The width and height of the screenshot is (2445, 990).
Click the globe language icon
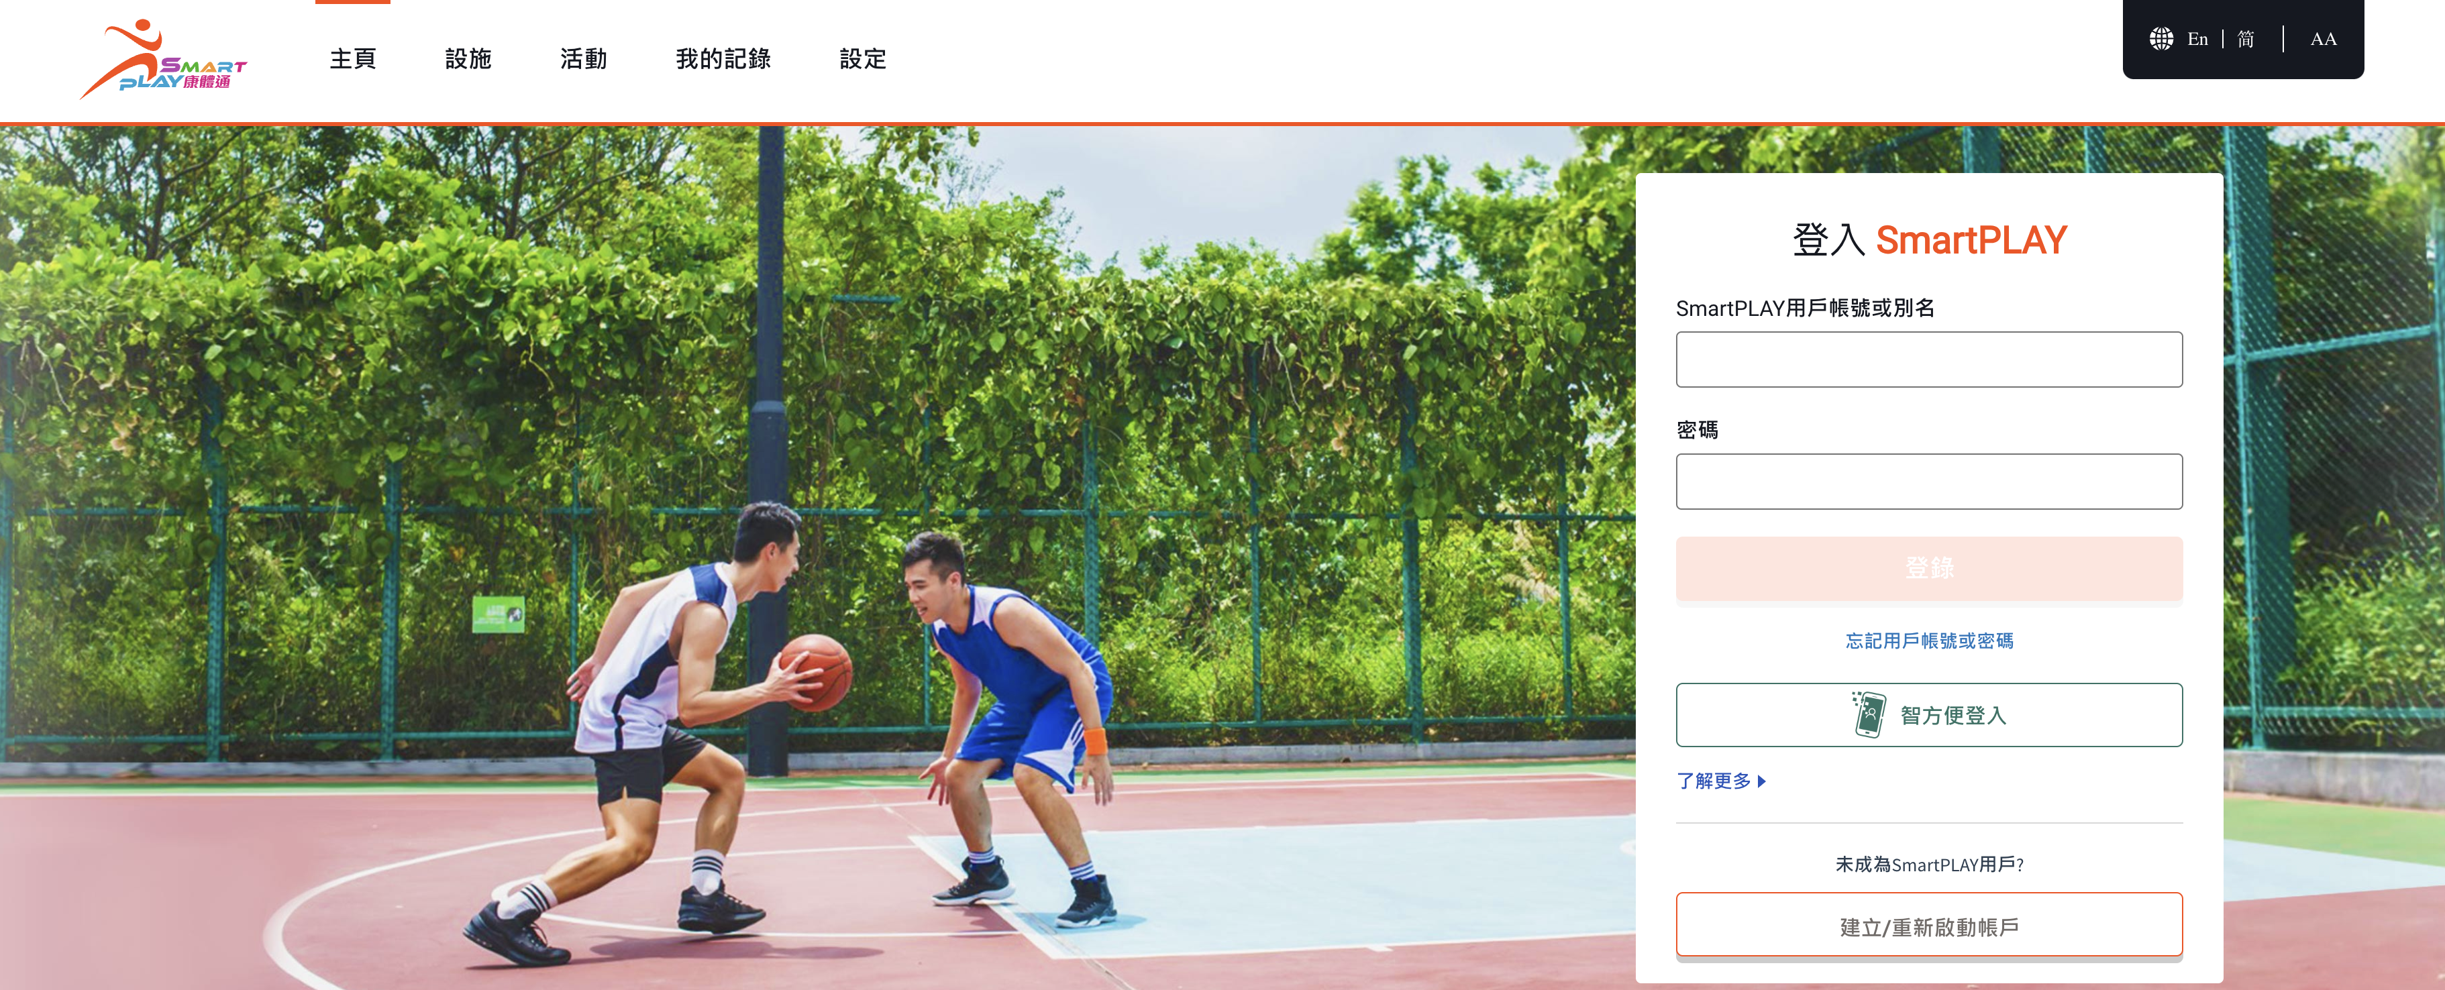click(x=2161, y=39)
